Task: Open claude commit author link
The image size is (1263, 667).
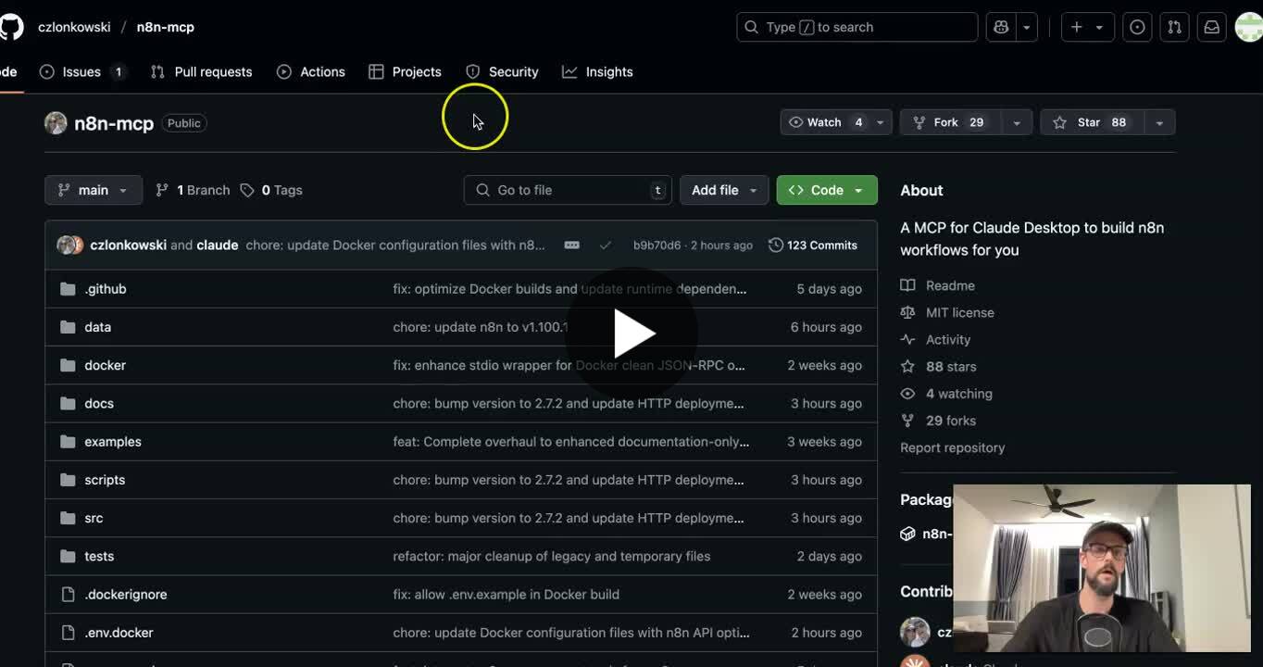Action: click(x=218, y=245)
